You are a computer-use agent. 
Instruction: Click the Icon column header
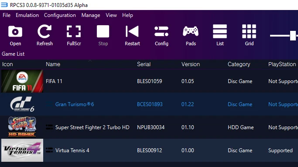[x=7, y=64]
